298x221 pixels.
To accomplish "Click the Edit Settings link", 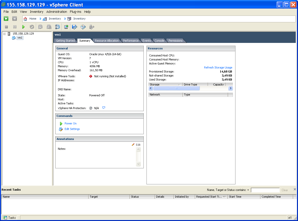I will point(72,129).
